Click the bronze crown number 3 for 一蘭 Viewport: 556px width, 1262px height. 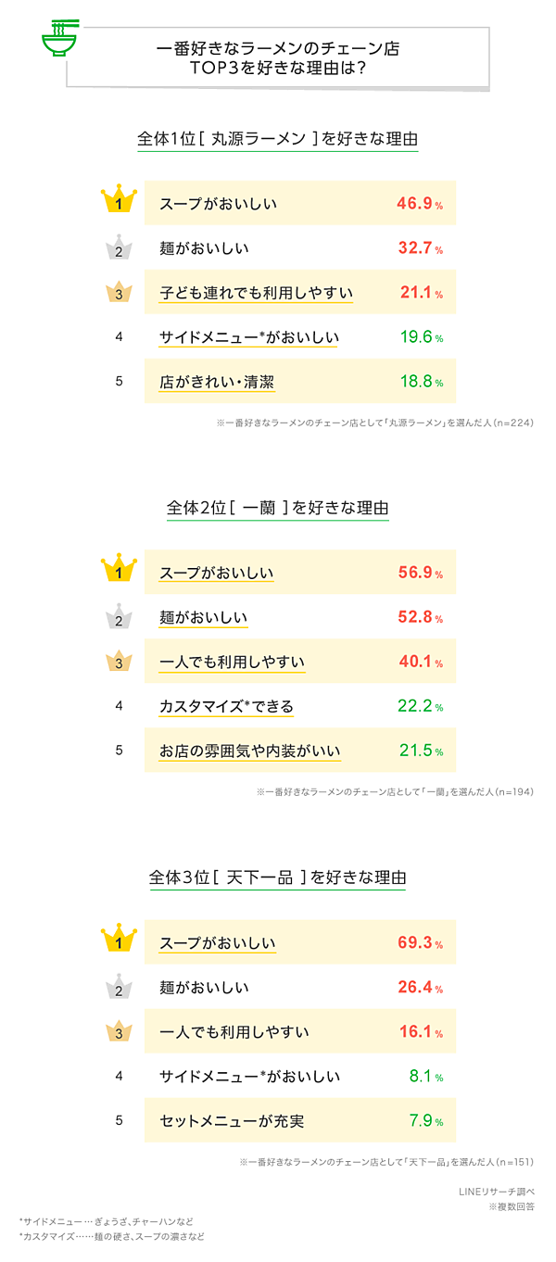(x=119, y=662)
